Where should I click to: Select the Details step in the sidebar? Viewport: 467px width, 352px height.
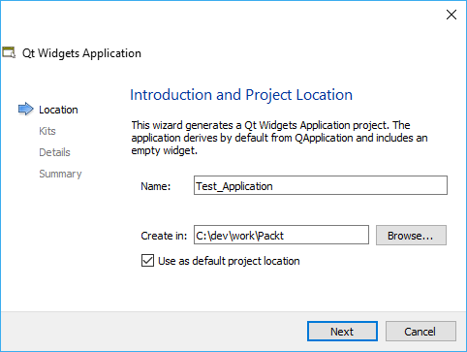[x=54, y=152]
